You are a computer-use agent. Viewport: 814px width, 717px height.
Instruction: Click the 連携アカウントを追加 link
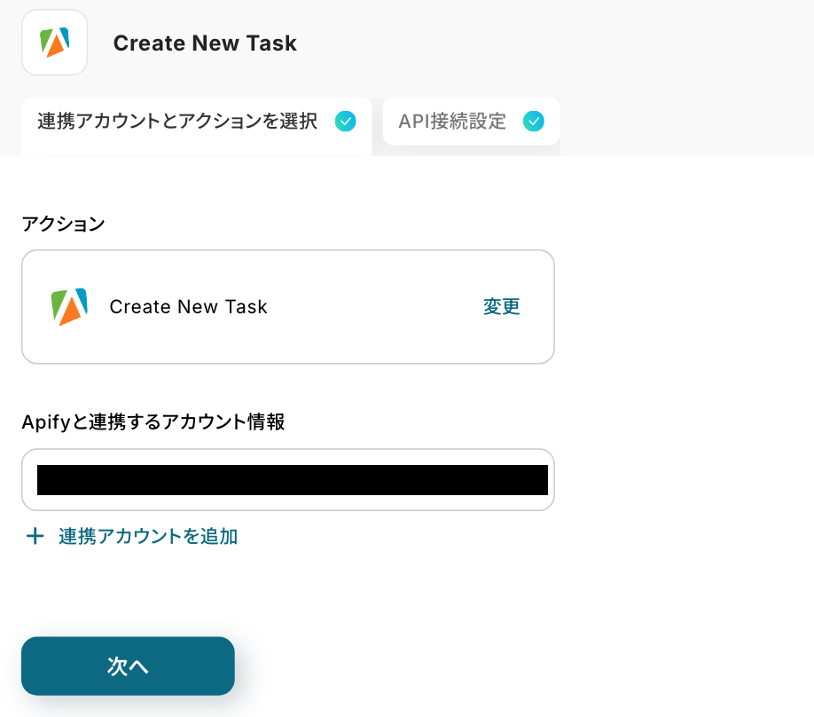pos(148,536)
